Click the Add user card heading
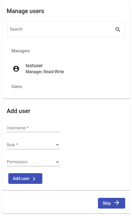Viewport: 132px width, 216px height. 19,111
